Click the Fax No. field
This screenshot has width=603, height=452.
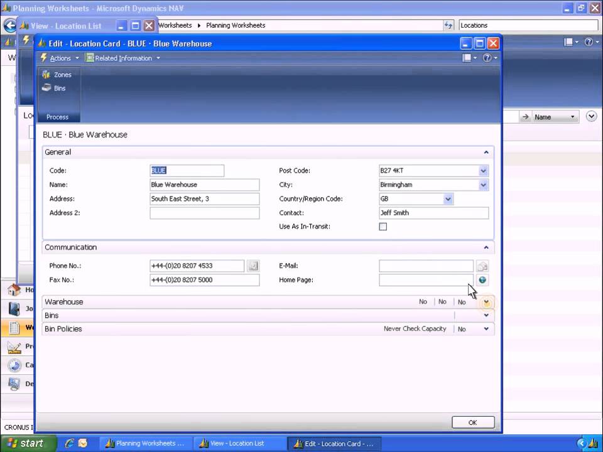point(205,280)
